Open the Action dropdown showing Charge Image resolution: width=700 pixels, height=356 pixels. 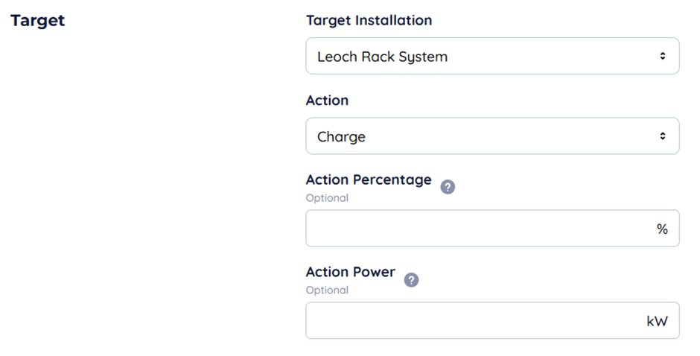point(491,136)
